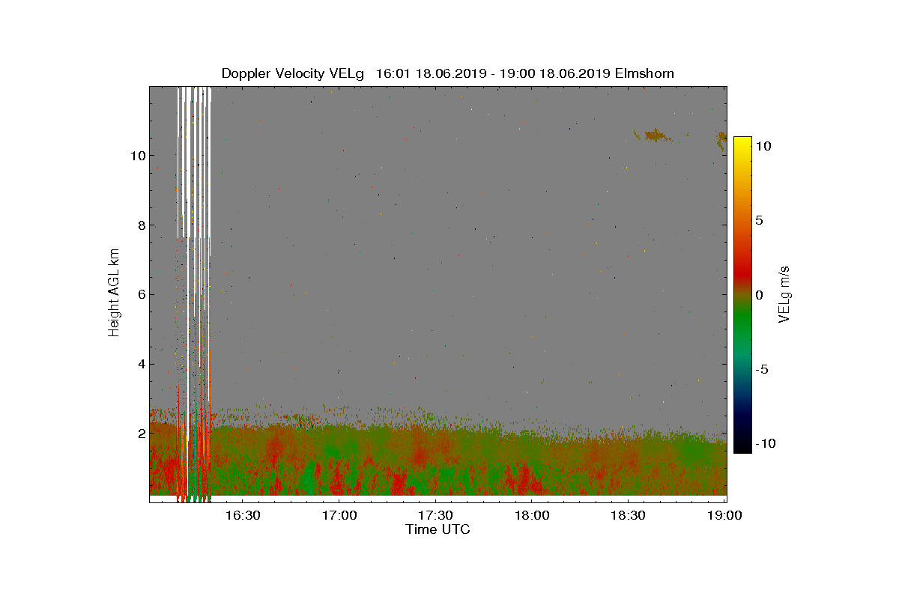The height and width of the screenshot is (599, 899).
Task: Click the colorbar tick label '10'
Action: click(763, 146)
